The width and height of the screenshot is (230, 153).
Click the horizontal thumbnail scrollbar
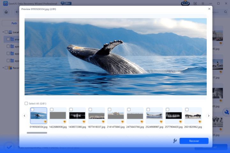(x=37, y=133)
